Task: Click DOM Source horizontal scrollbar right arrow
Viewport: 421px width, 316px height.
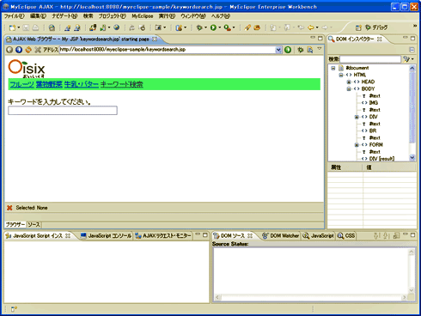Action: point(405,298)
